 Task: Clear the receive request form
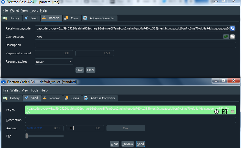click(x=91, y=70)
